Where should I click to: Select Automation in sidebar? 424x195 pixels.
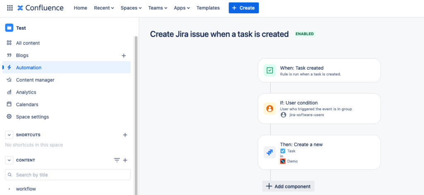tap(67, 67)
